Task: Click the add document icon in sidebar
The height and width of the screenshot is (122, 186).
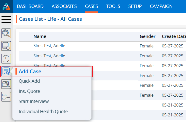Action: pos(6,46)
